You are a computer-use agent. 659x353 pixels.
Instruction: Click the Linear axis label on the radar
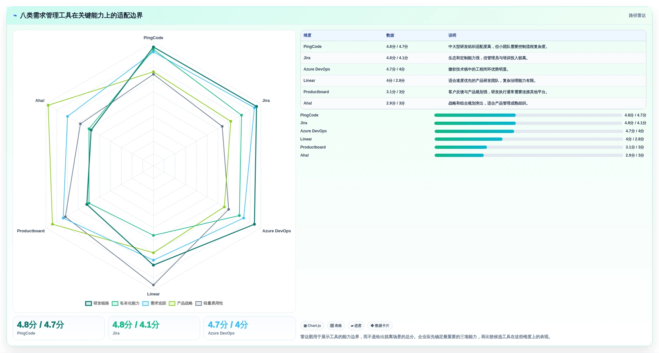[x=153, y=294]
